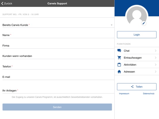The image size is (159, 119).
Task: Expand the Chat row chevron
Action: (x=156, y=51)
